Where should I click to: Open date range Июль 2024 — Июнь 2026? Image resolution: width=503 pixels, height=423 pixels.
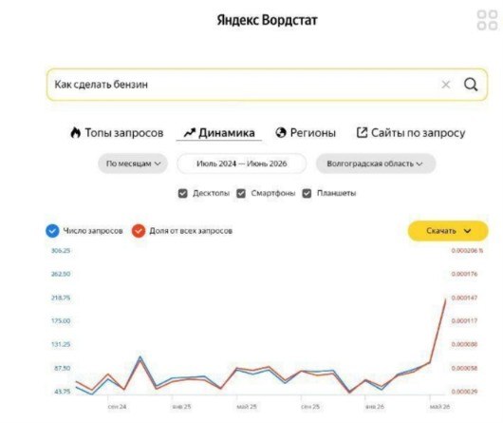coord(242,163)
